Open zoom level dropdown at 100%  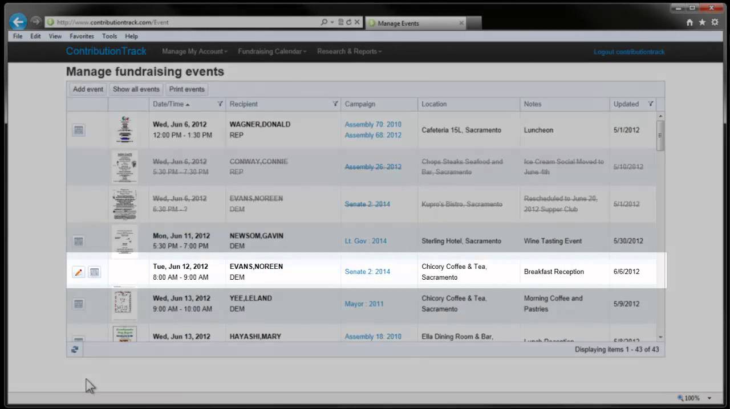pos(709,398)
